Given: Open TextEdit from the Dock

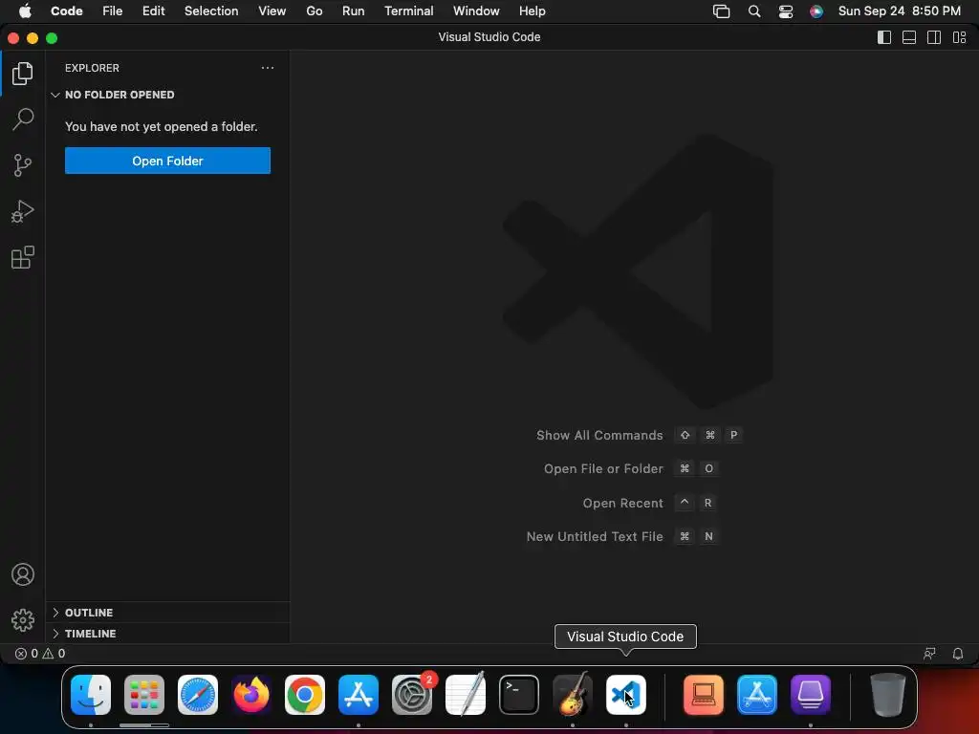Looking at the screenshot, I should [466, 695].
